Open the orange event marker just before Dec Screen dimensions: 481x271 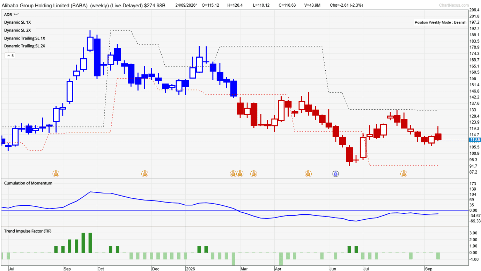point(145,173)
